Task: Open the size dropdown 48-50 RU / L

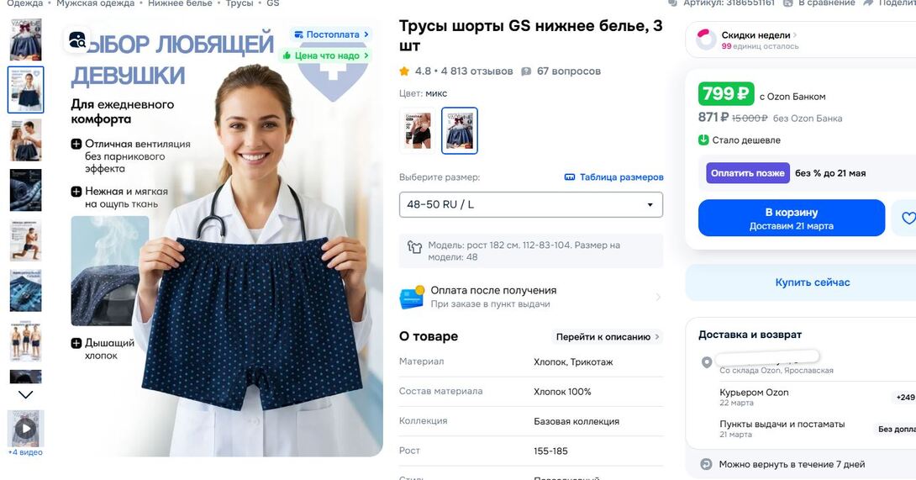Action: point(531,204)
